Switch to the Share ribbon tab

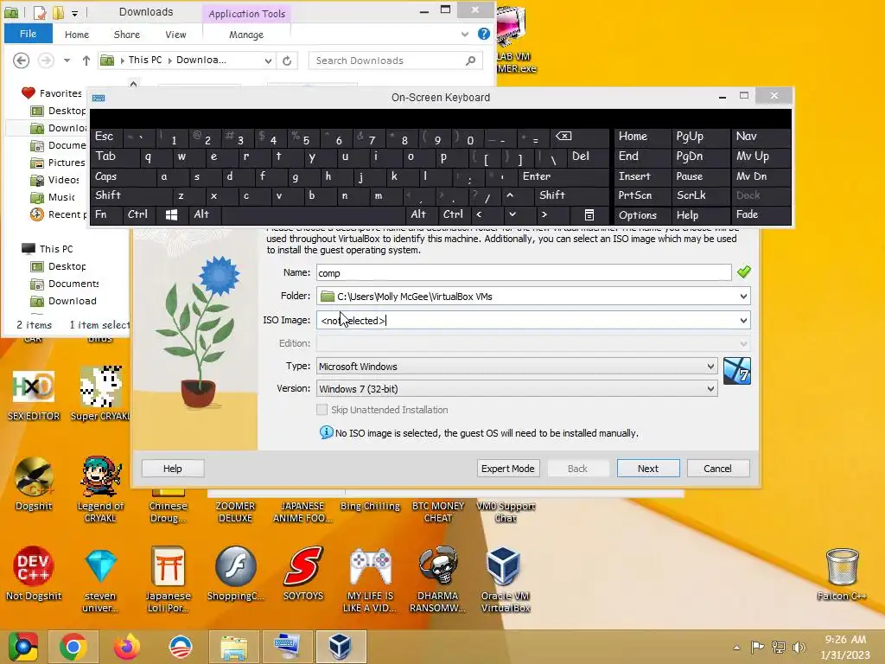click(x=126, y=35)
